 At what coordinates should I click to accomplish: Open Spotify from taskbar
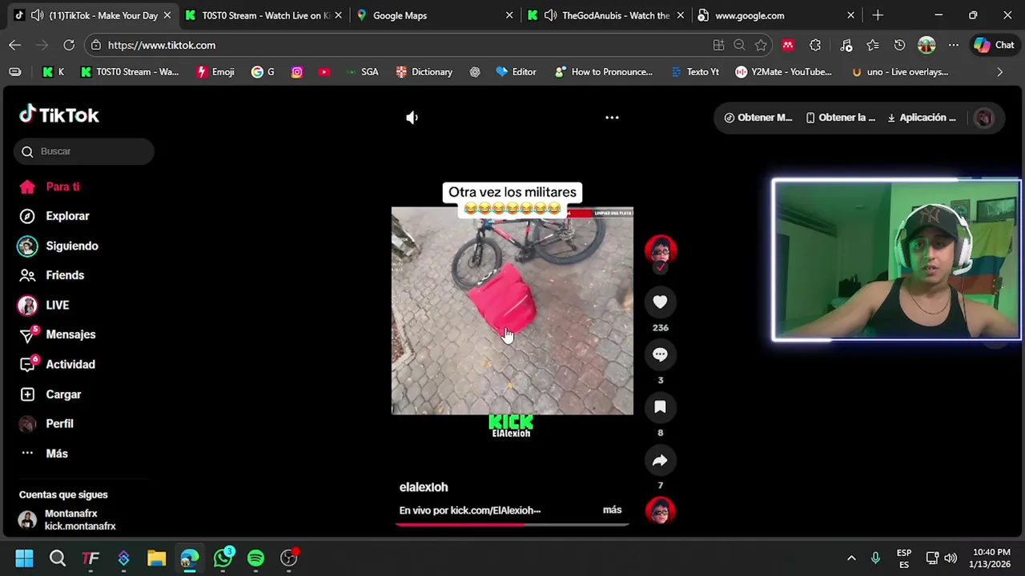pyautogui.click(x=255, y=558)
